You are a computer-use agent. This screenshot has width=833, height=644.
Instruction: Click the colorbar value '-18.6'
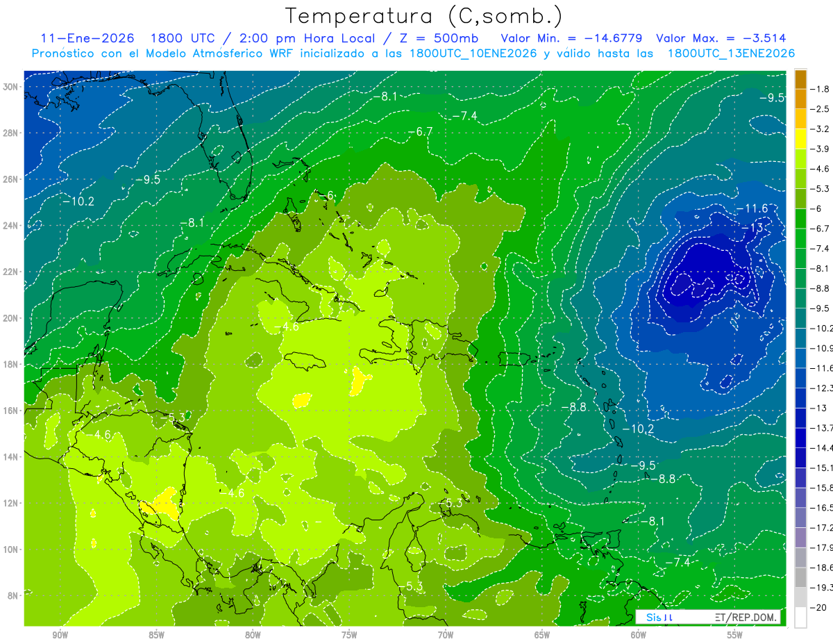point(822,568)
